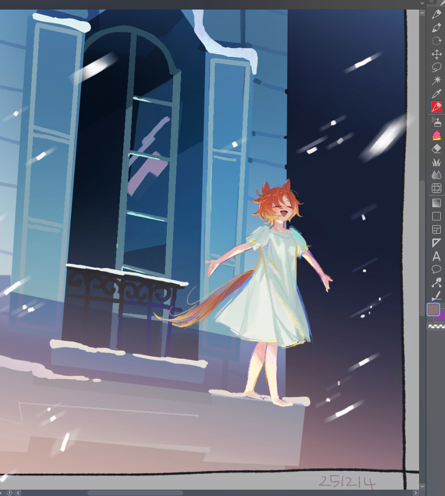Viewport: 445px width, 496px height.
Task: Select the transparent color swatch
Action: coord(437,327)
